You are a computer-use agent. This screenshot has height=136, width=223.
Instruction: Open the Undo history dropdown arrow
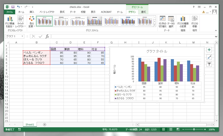point(22,7)
